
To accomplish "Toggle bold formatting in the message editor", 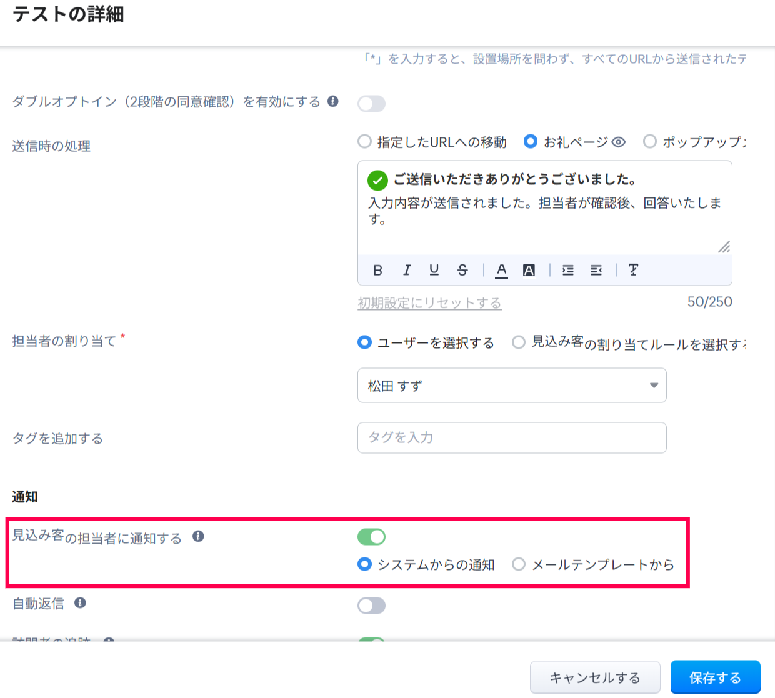I will tap(377, 270).
